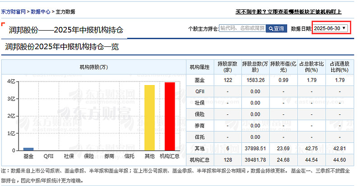Click the blue 基金 bar in chart
The width and height of the screenshot is (361, 186).
28,149
